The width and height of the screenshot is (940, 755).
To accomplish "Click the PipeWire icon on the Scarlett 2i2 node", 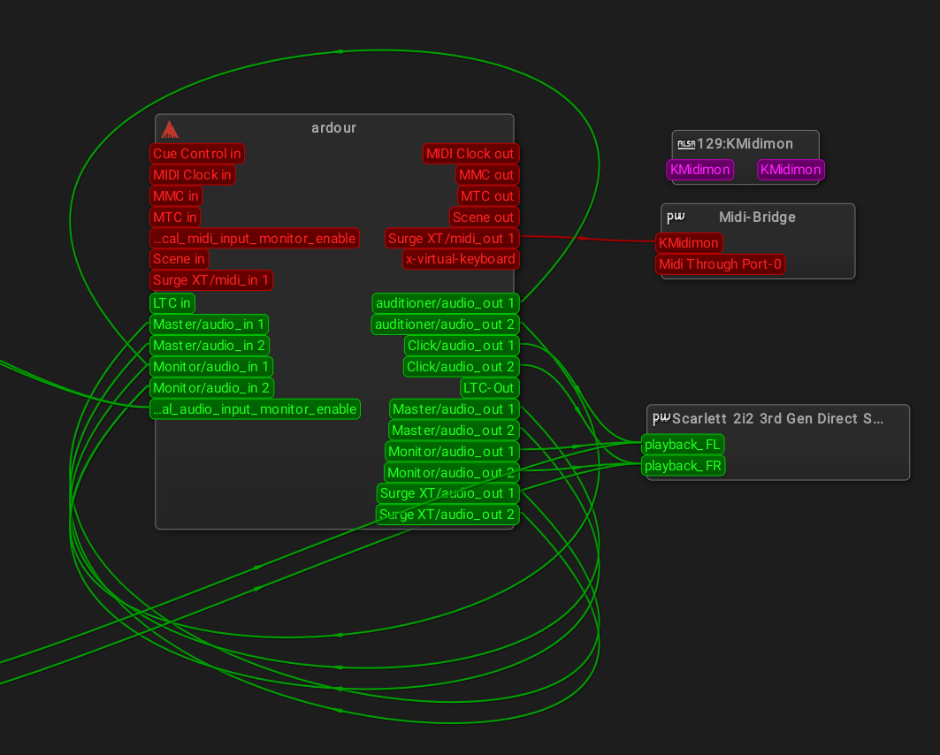I will (x=661, y=418).
